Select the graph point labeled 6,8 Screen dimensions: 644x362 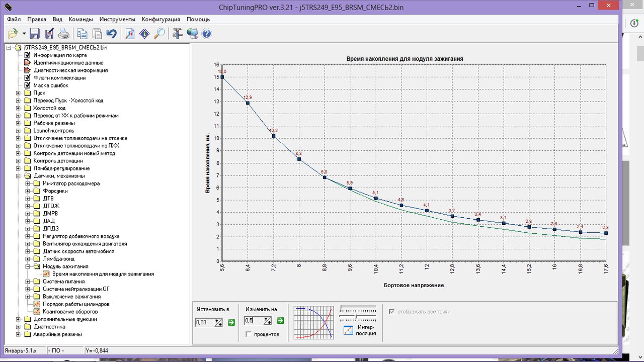pyautogui.click(x=325, y=177)
